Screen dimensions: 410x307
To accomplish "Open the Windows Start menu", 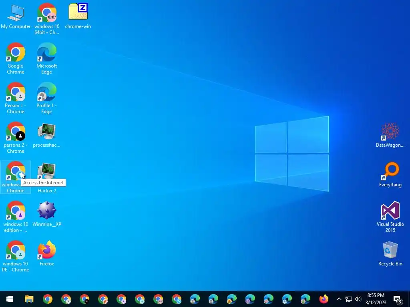I will [x=10, y=299].
